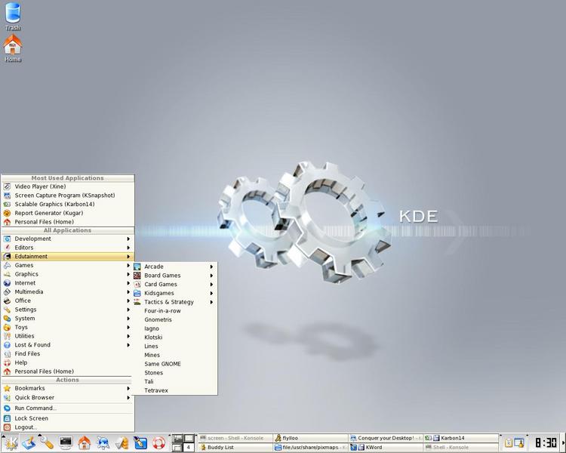The width and height of the screenshot is (566, 453).
Task: Open the Trash desktop icon
Action: [x=13, y=17]
